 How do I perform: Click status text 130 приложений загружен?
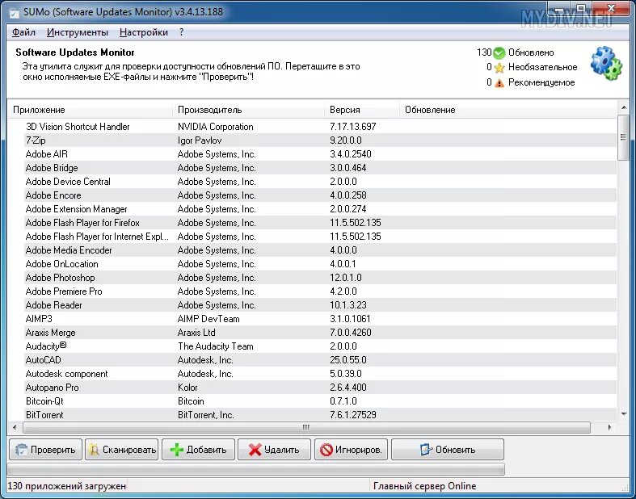click(67, 485)
